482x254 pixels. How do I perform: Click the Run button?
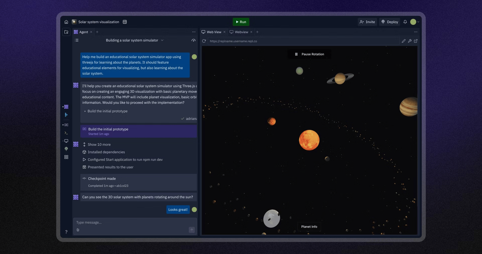[241, 22]
